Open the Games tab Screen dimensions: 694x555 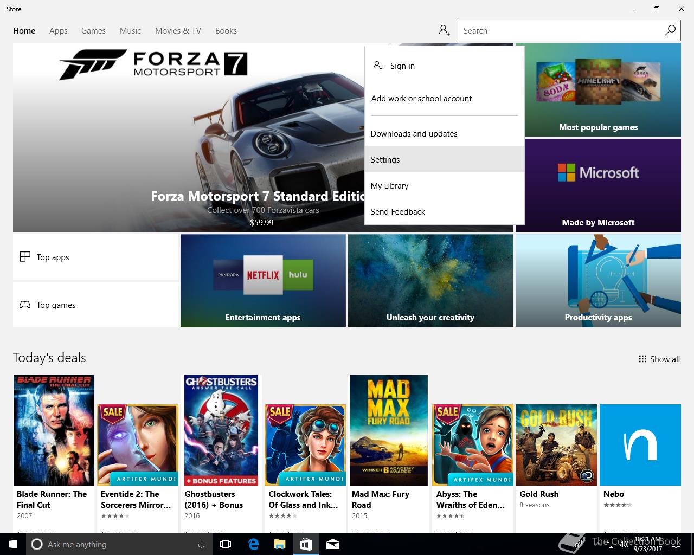tap(93, 31)
